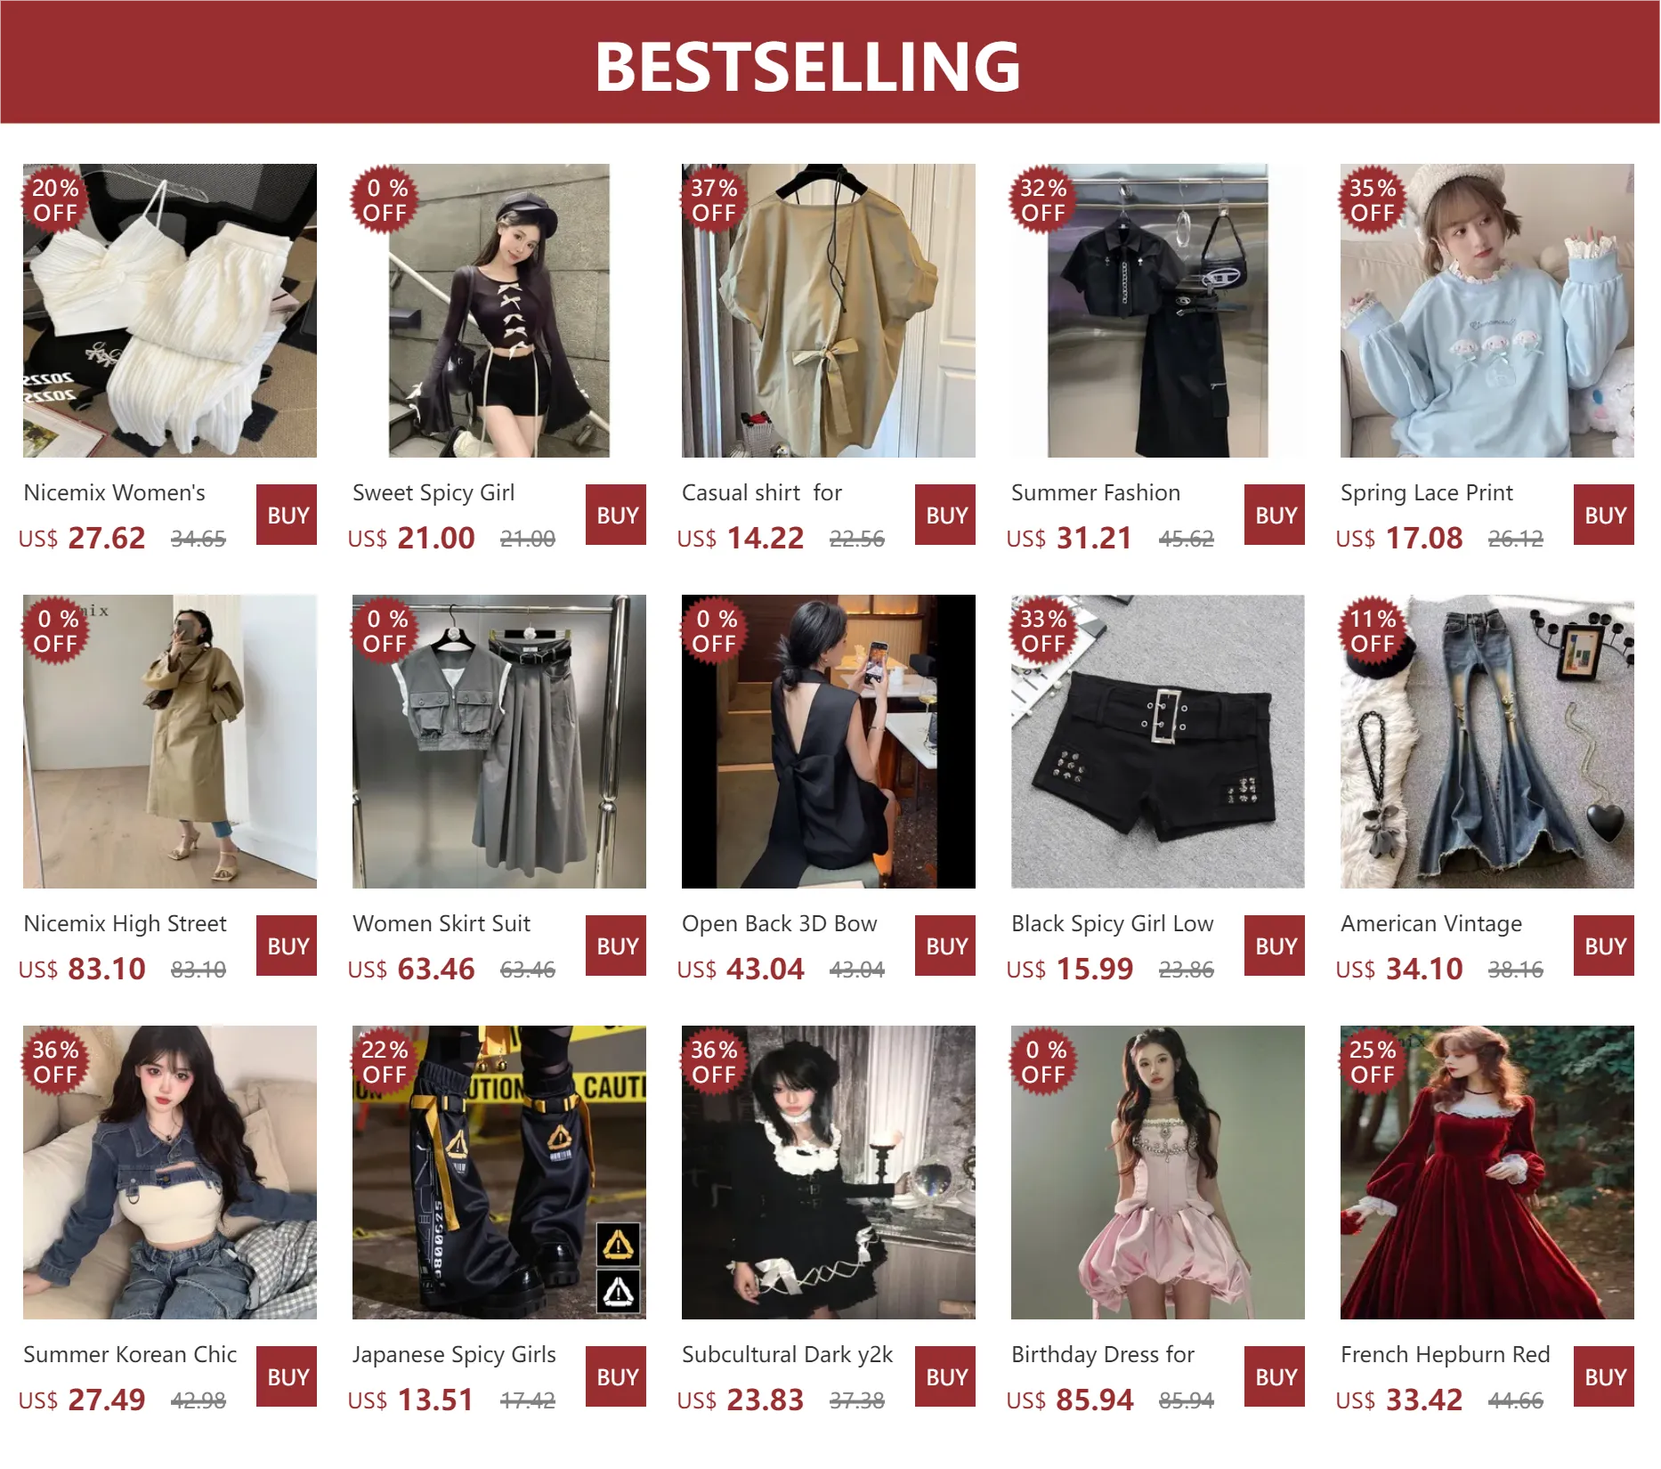Click the 32% OFF badge on Summer Fashion
This screenshot has width=1661, height=1469.
[x=1043, y=199]
